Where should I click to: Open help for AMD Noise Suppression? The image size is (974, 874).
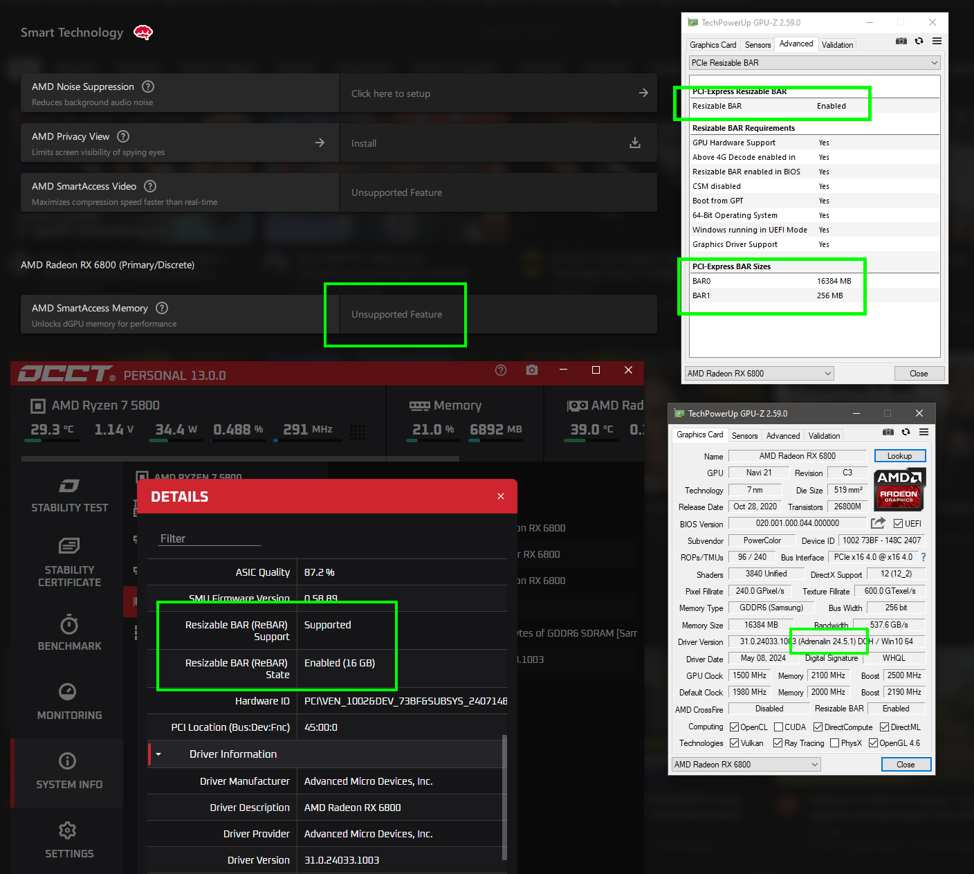[148, 87]
